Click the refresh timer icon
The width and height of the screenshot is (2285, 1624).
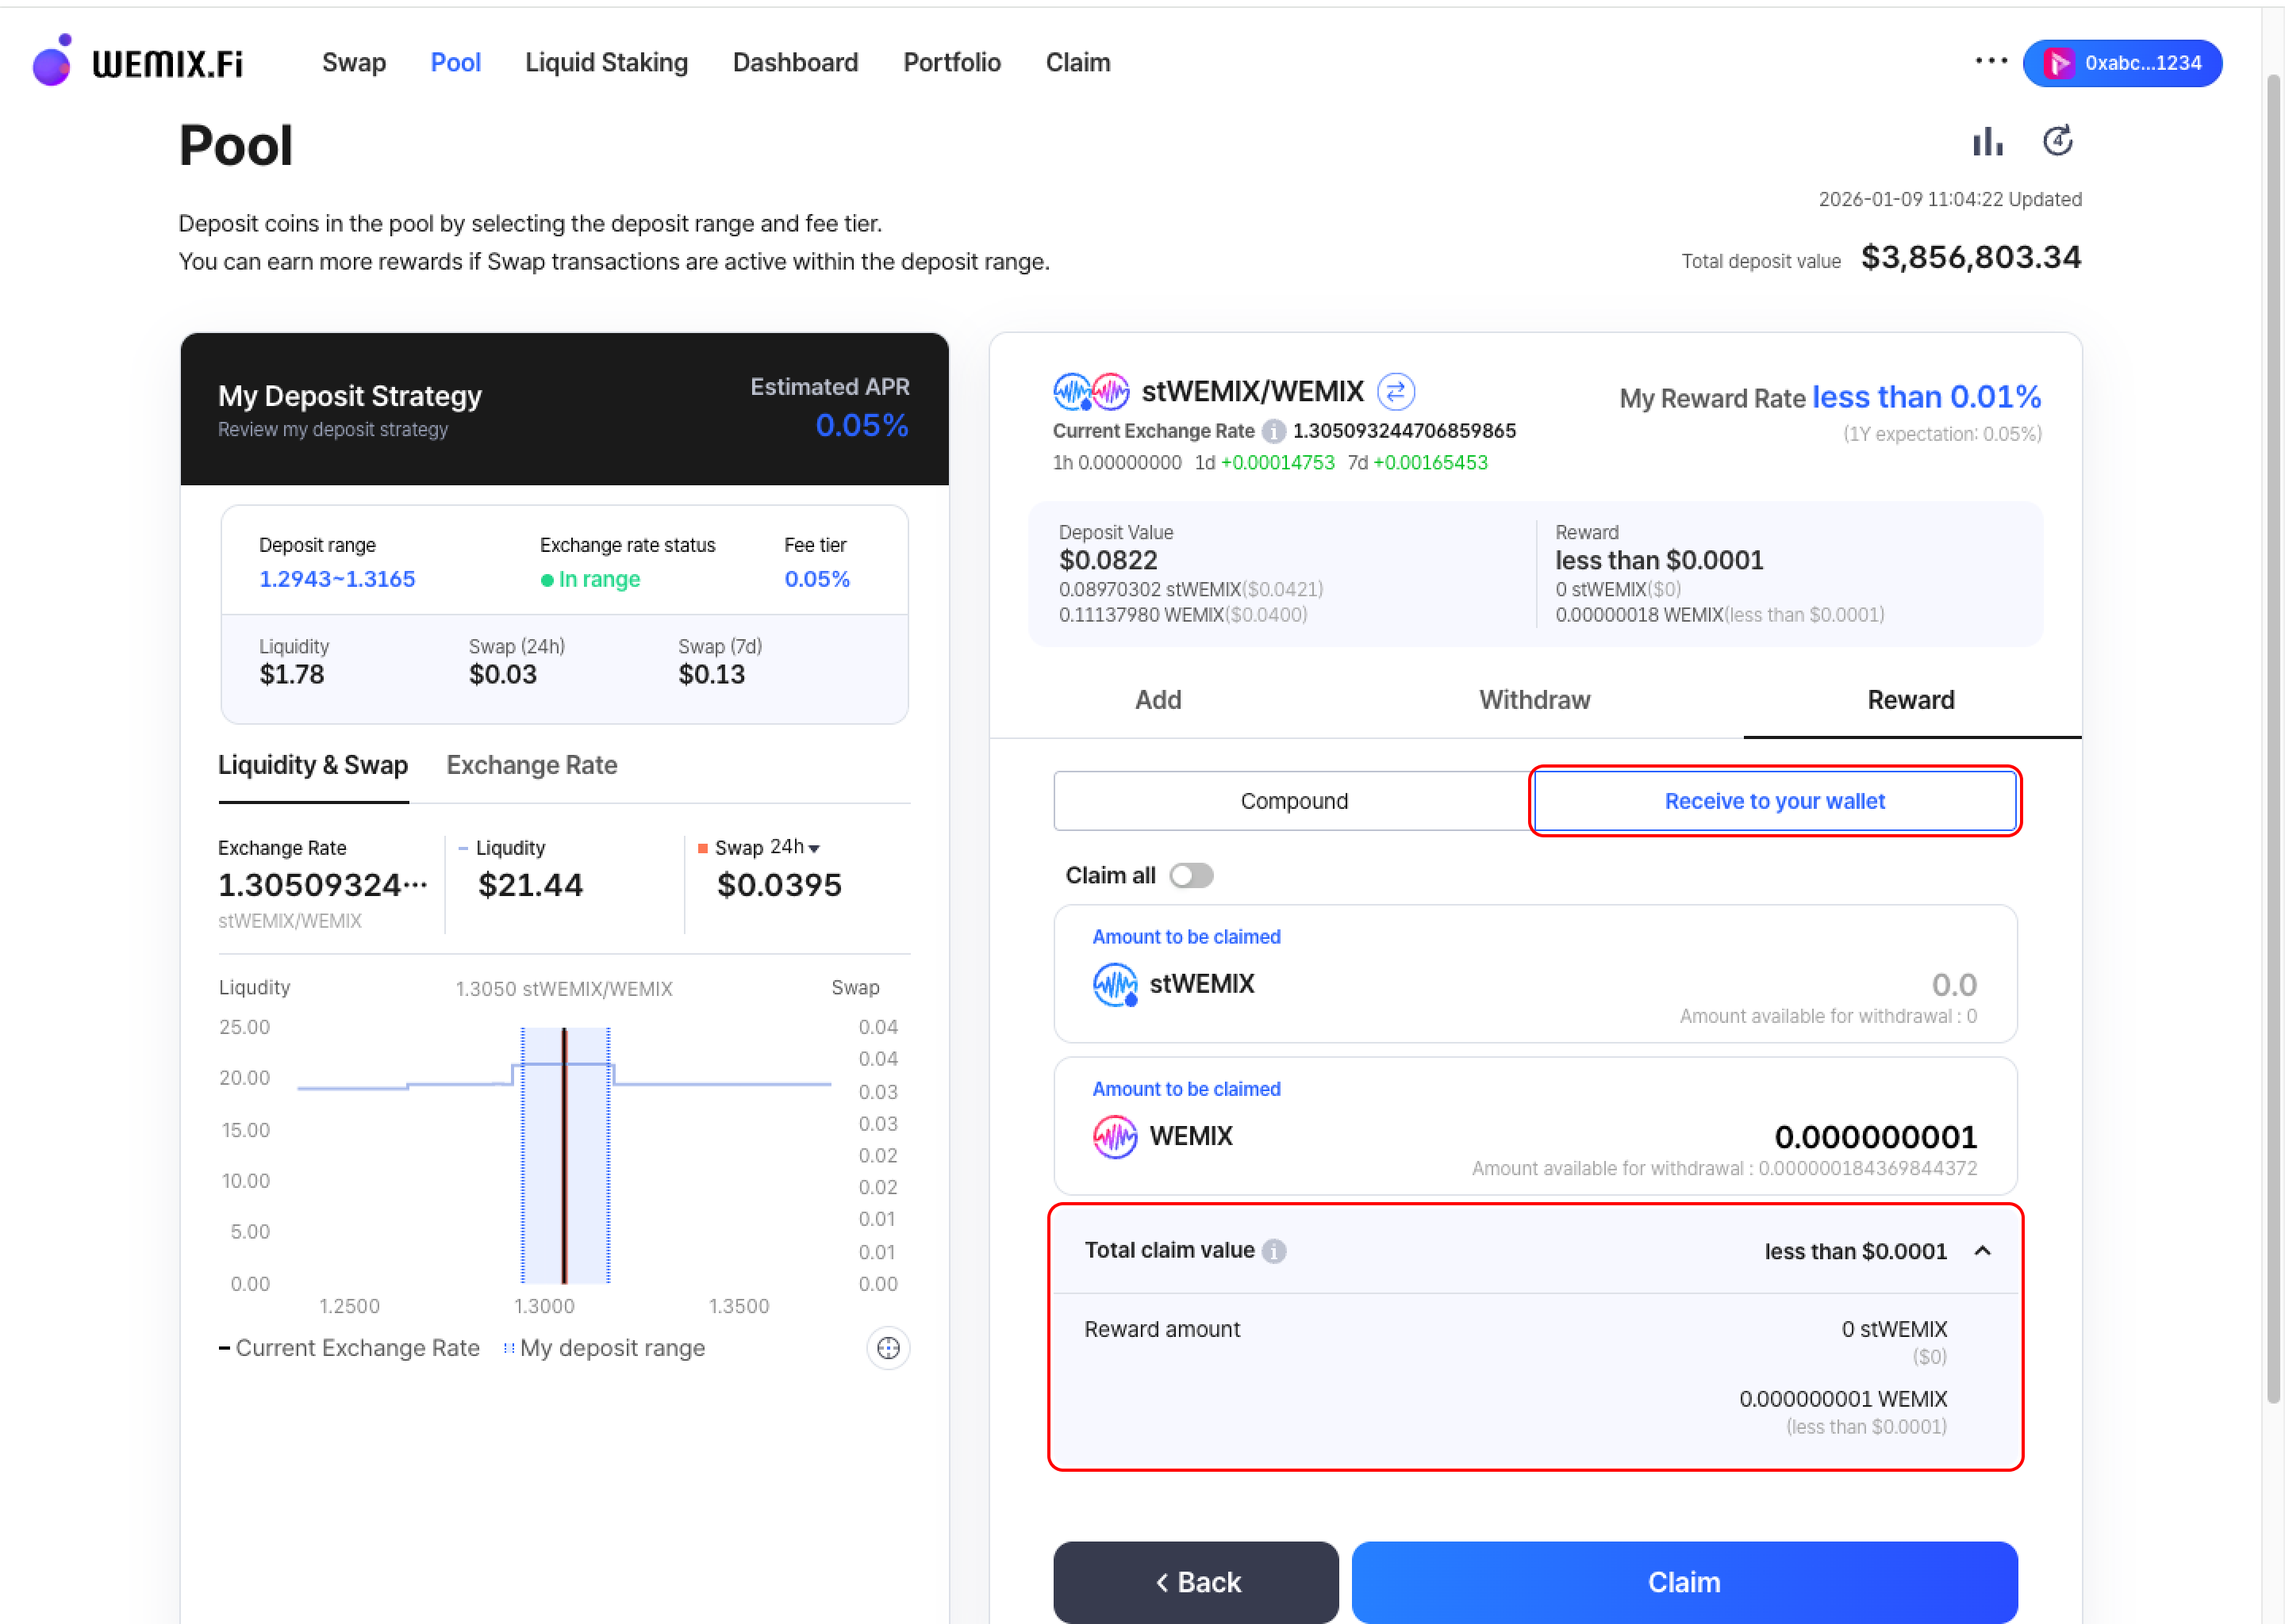(x=2057, y=141)
